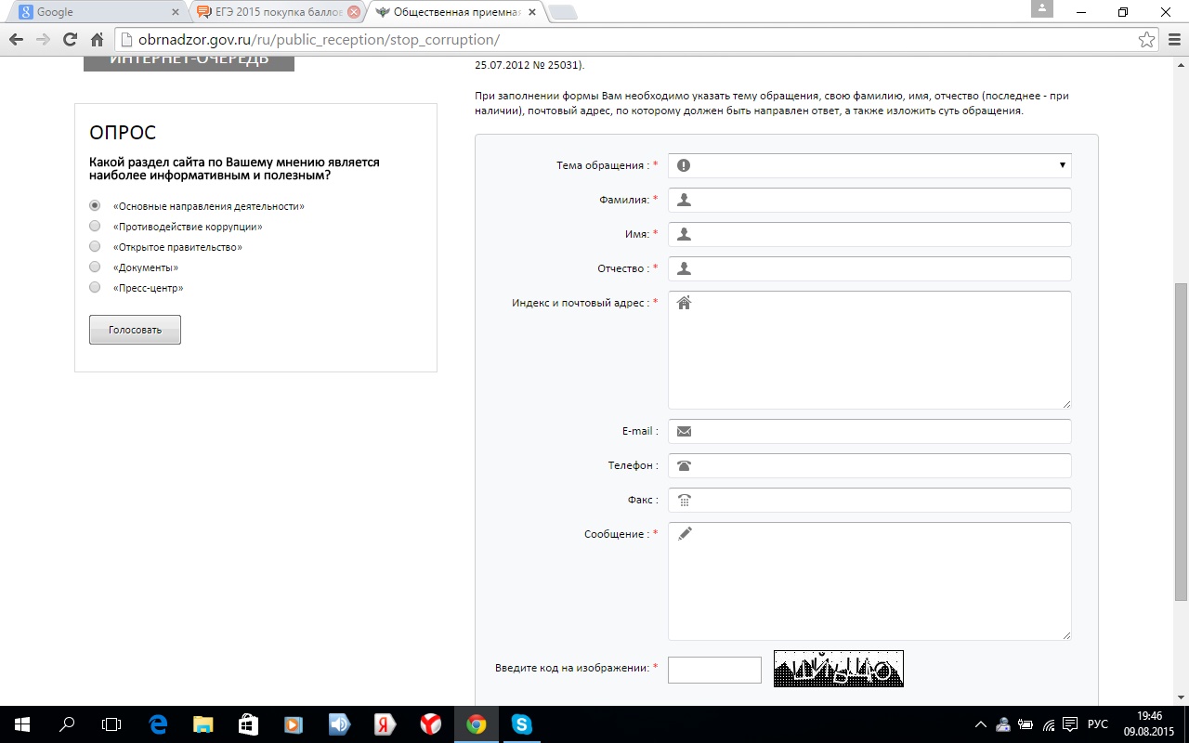Screen dimensions: 1189x743
Task: Open the Wi-Fi network flyout
Action: pos(1049,724)
